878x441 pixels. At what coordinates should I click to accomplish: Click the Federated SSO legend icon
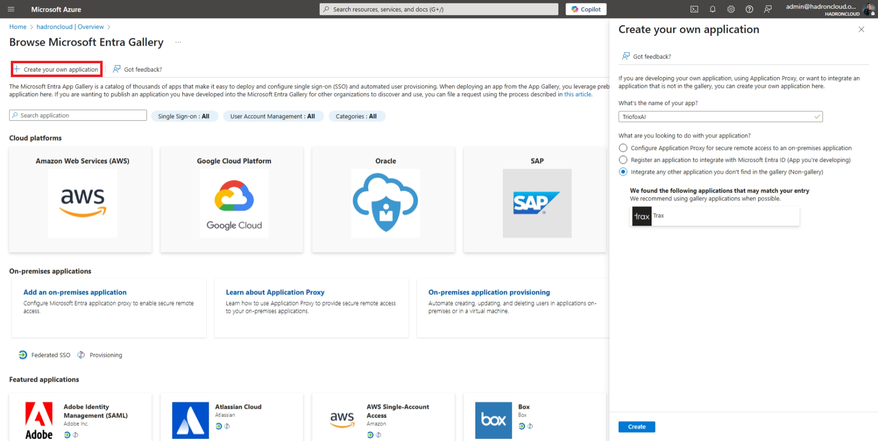click(x=23, y=355)
